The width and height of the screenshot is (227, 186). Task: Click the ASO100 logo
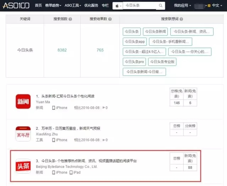pos(16,6)
